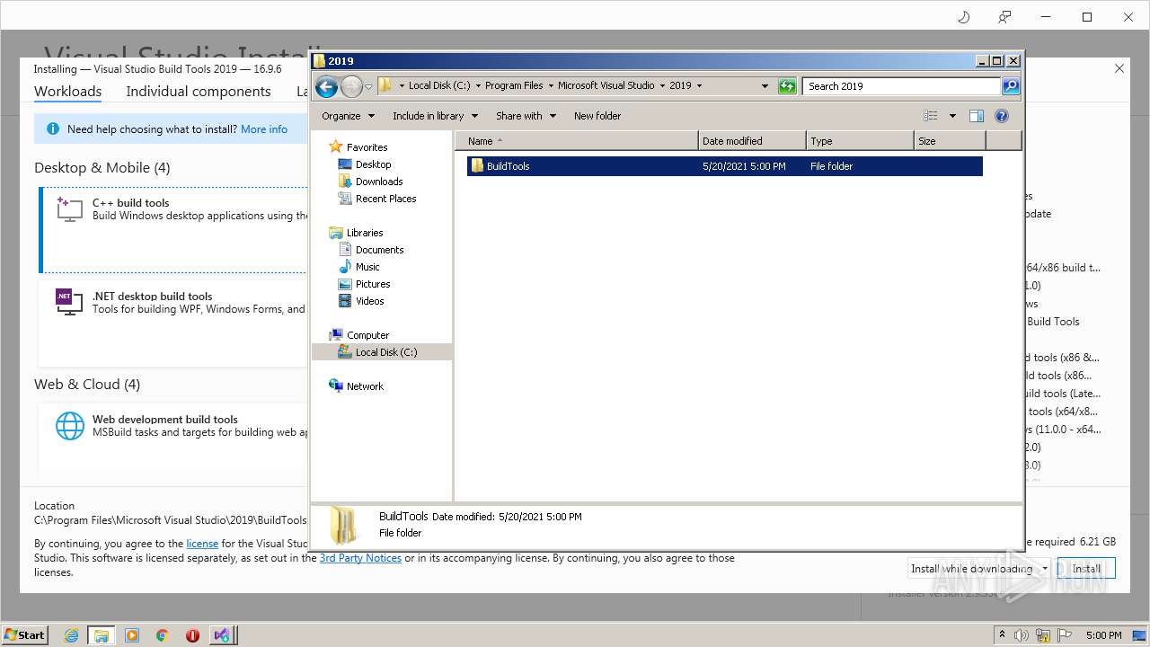The image size is (1150, 647).
Task: Toggle dark theme moon icon in installer title bar
Action: [963, 17]
